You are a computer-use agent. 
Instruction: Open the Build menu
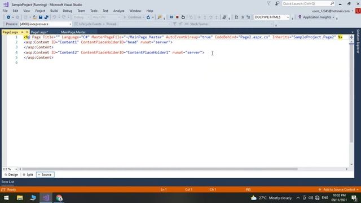pos(54,11)
